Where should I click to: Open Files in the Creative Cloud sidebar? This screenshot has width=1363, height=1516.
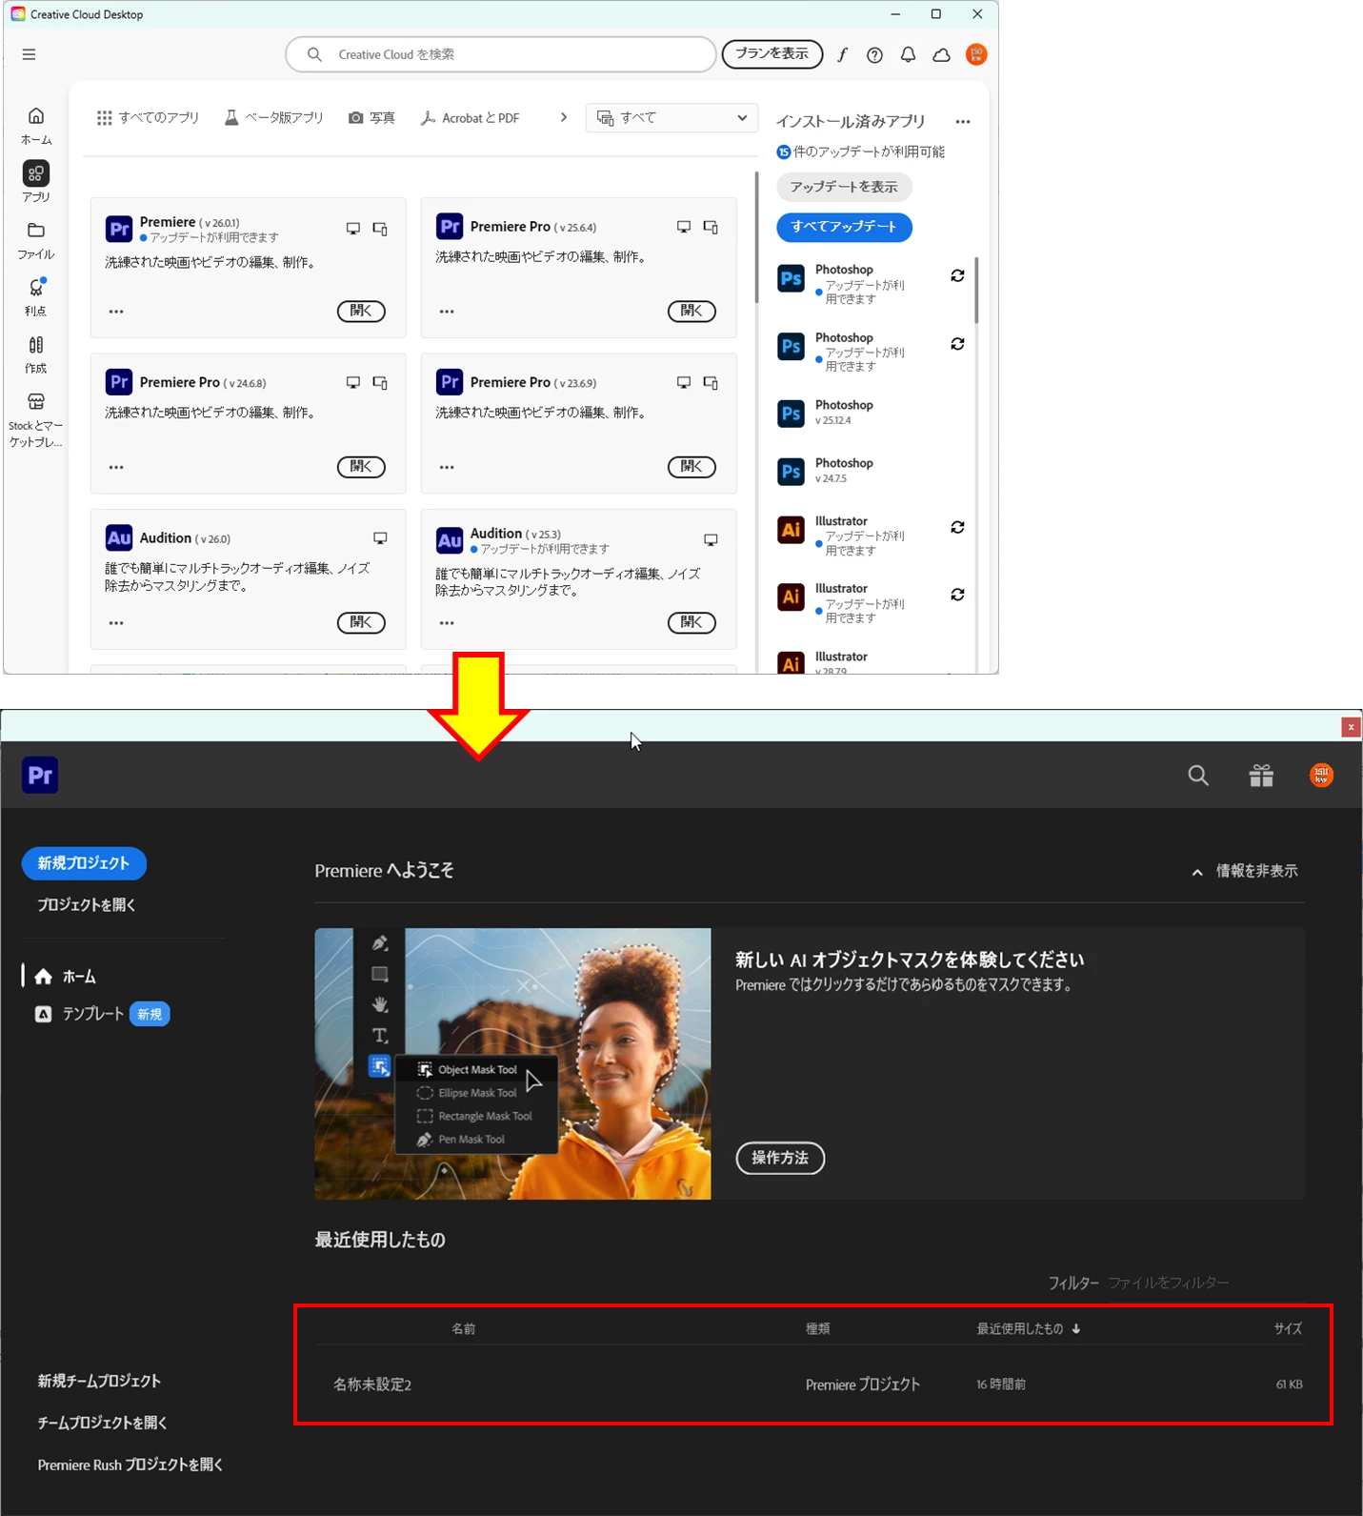pyautogui.click(x=36, y=240)
